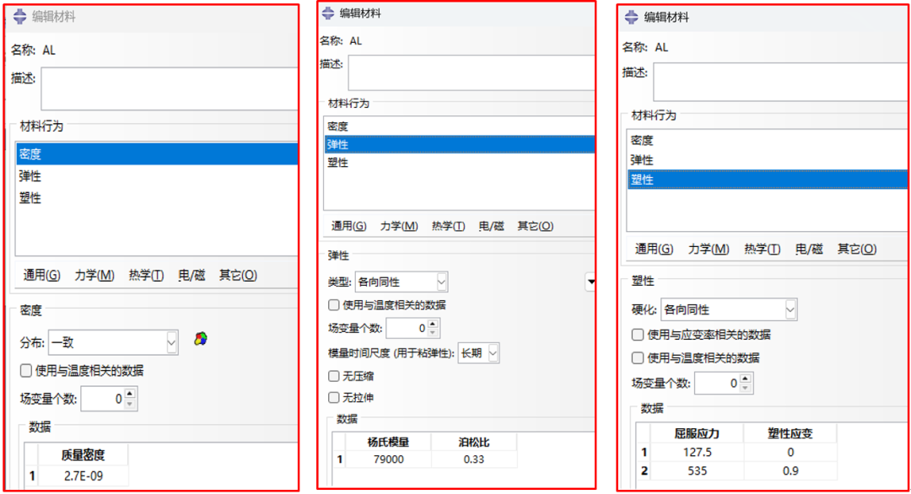The image size is (911, 494).
Task: Click the 屈服应力 cell containing 535
Action: (x=695, y=471)
